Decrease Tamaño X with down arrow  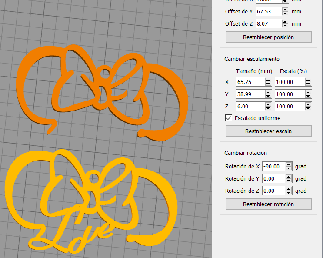268,84
